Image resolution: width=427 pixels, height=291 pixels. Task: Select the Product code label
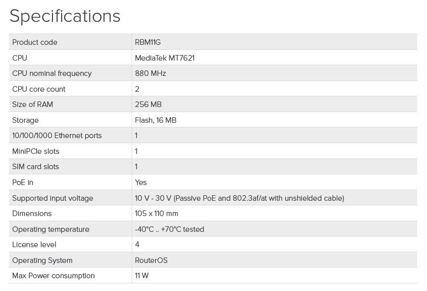[35, 42]
